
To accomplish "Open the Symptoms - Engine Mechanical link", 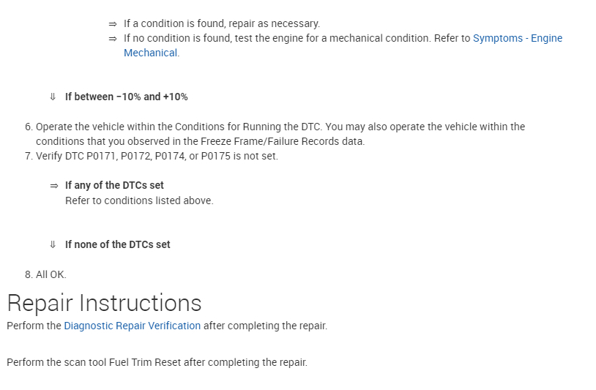I will coord(517,38).
